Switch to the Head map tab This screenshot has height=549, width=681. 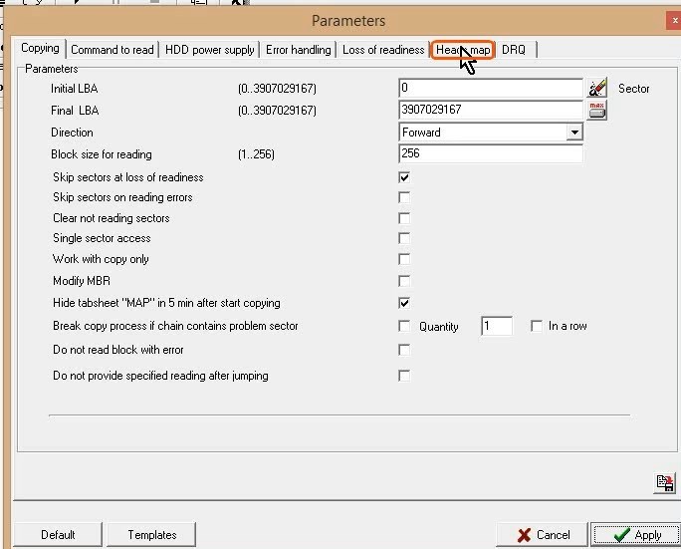463,50
